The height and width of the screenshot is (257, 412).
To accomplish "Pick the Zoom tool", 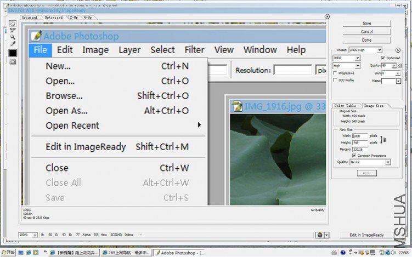I will click(x=13, y=37).
